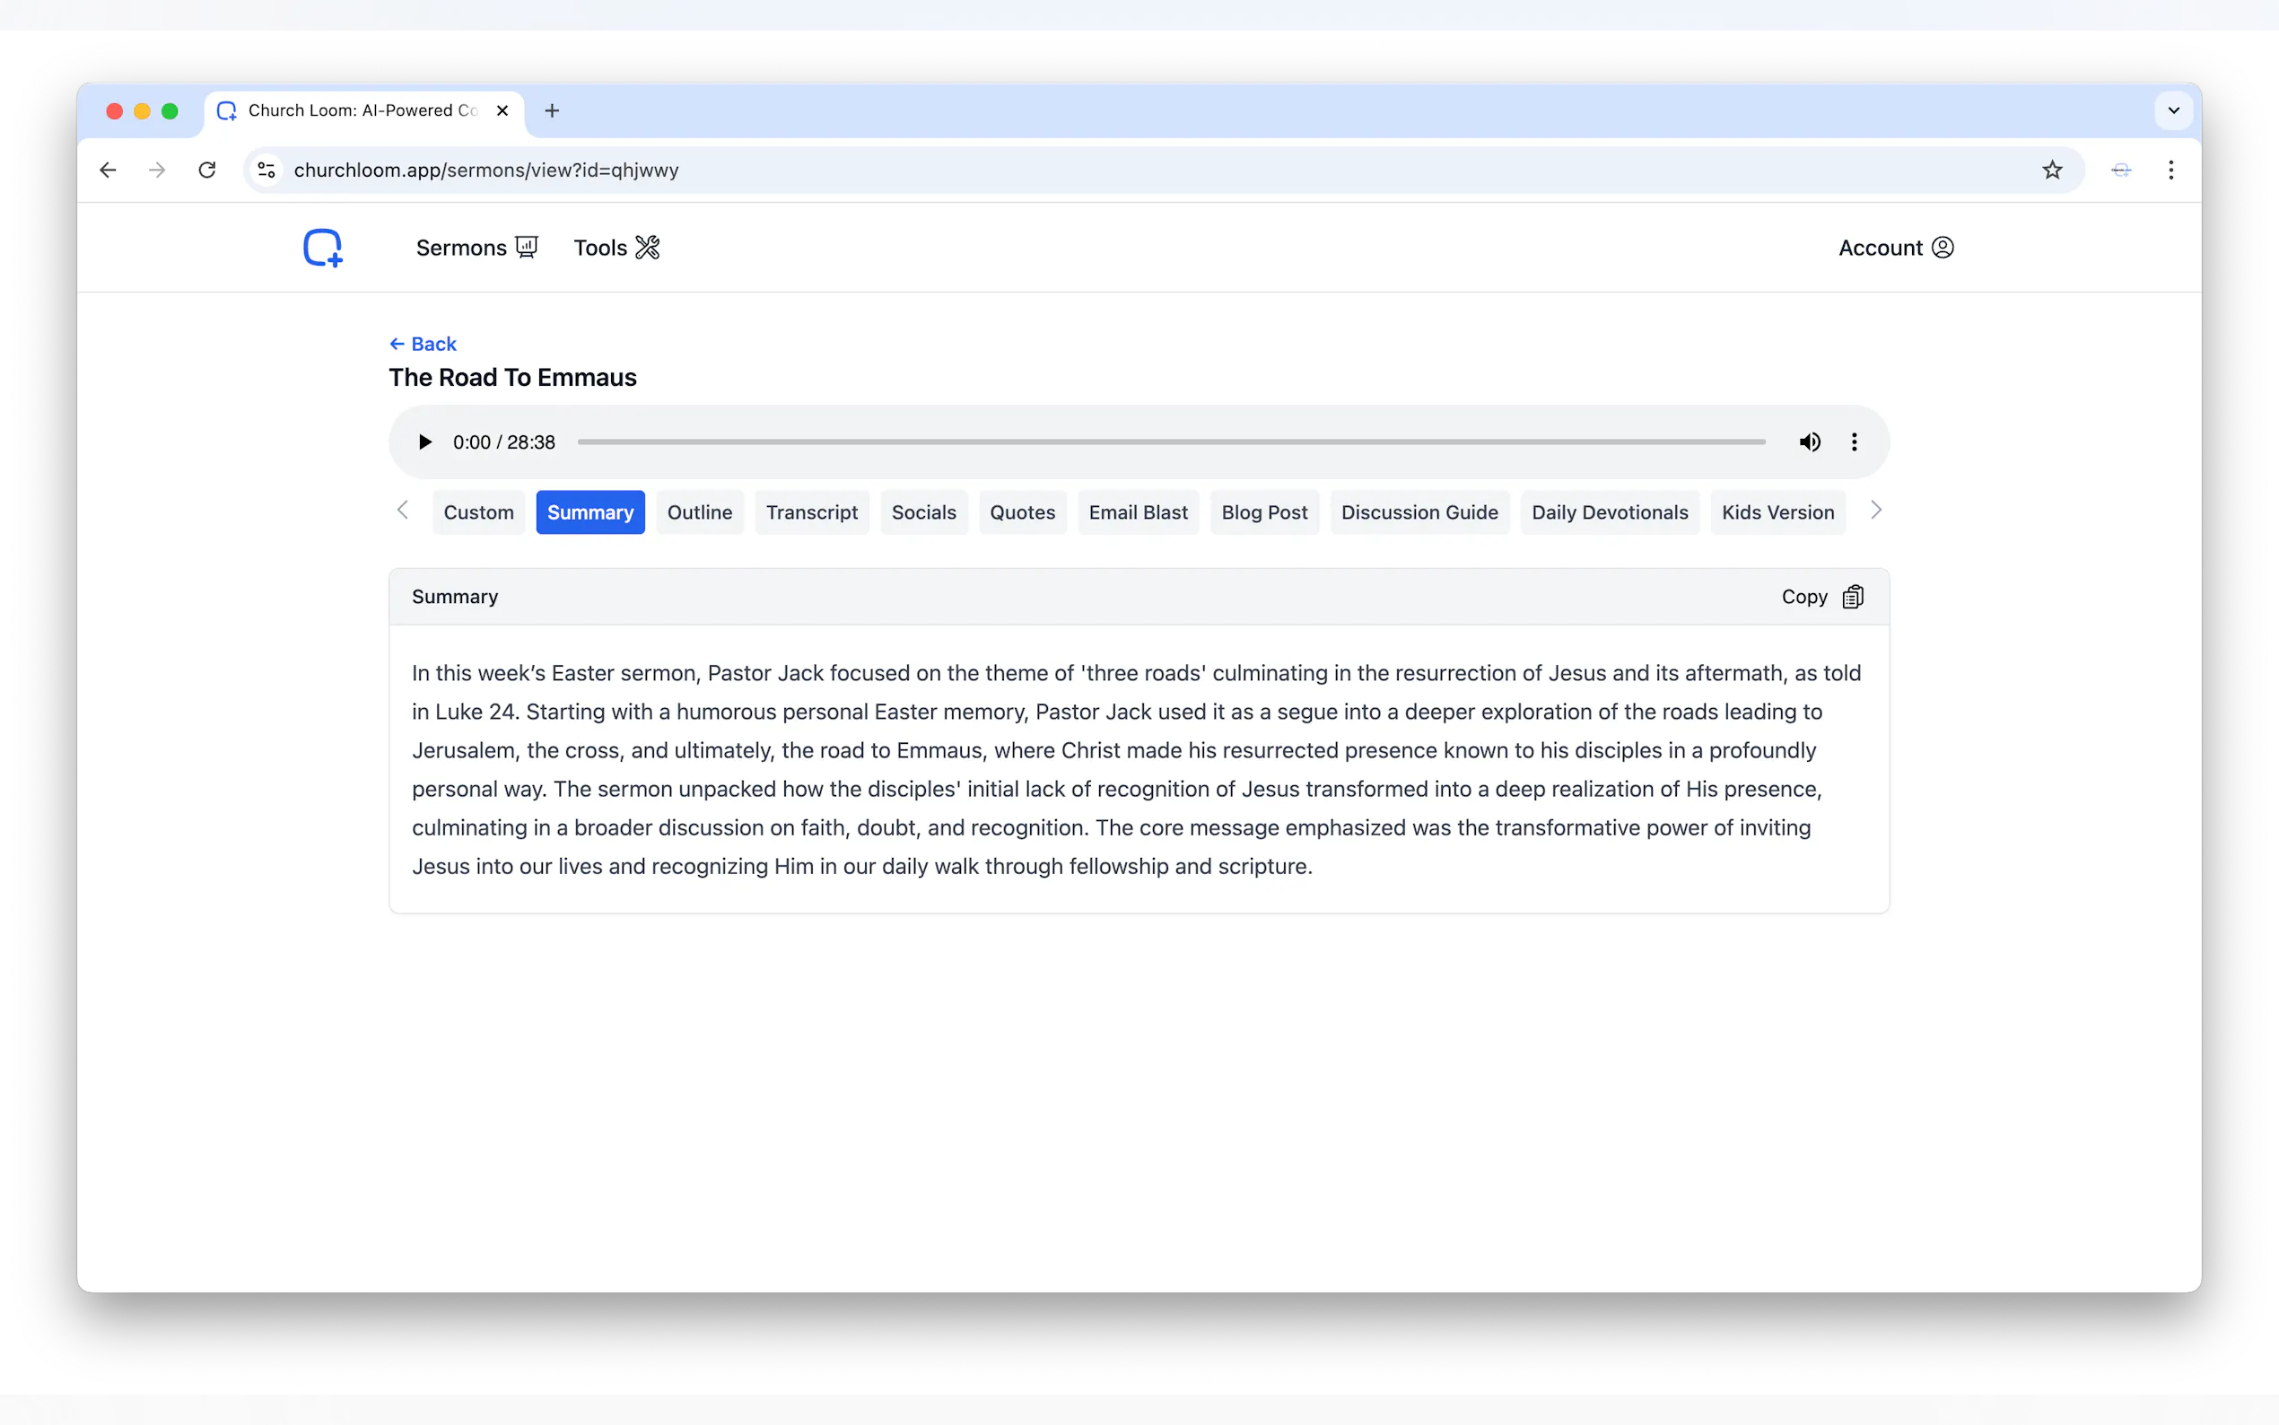Viewport: 2279px width, 1425px height.
Task: Mute the audio player volume
Action: coord(1809,442)
